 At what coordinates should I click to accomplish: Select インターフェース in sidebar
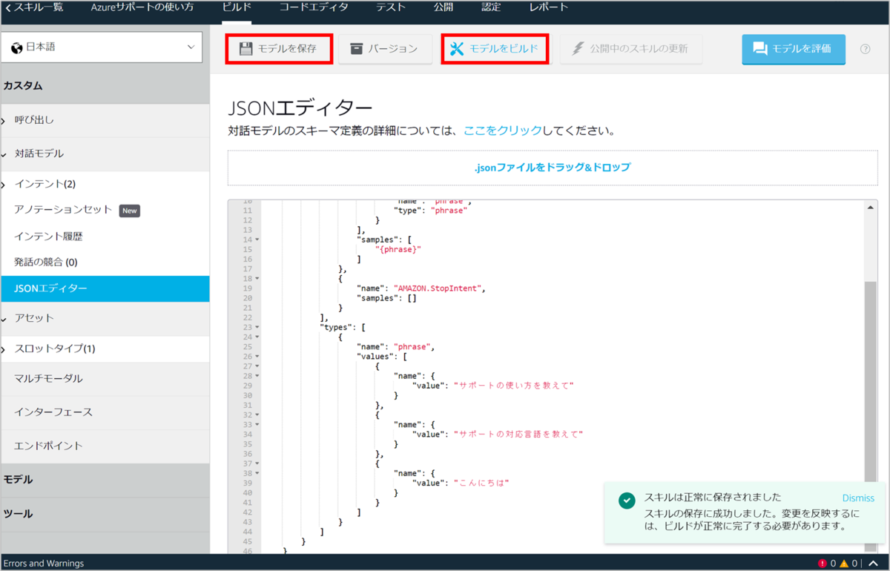click(x=105, y=412)
